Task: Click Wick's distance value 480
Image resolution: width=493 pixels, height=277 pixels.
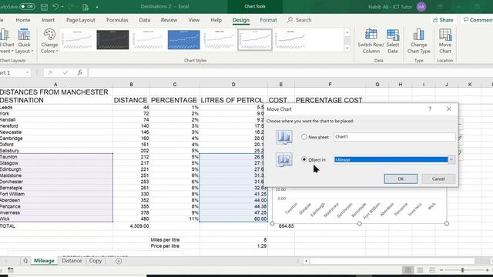Action: tap(131, 219)
